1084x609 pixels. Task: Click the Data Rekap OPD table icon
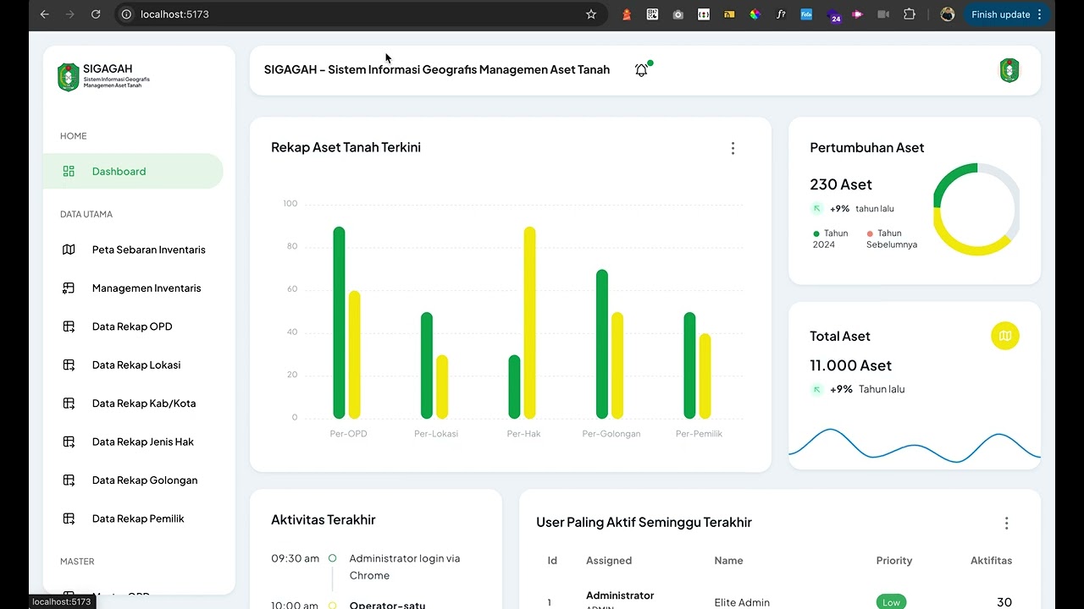click(x=69, y=326)
